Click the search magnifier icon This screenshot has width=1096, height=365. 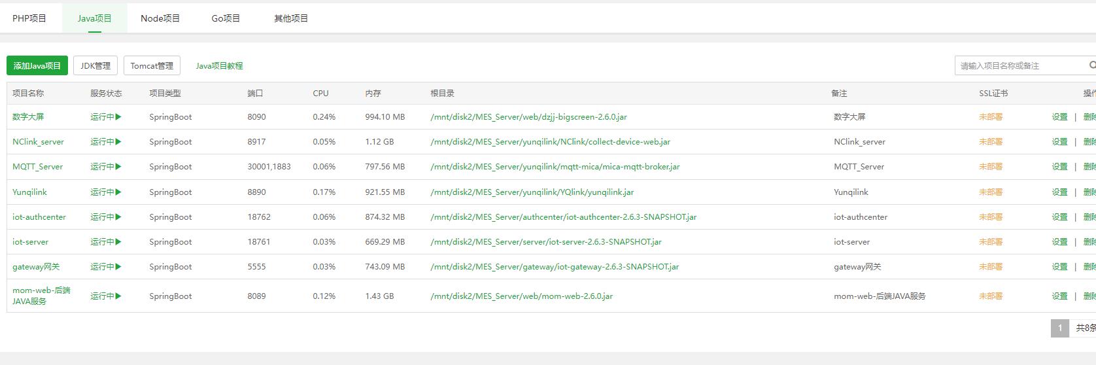pos(1092,65)
